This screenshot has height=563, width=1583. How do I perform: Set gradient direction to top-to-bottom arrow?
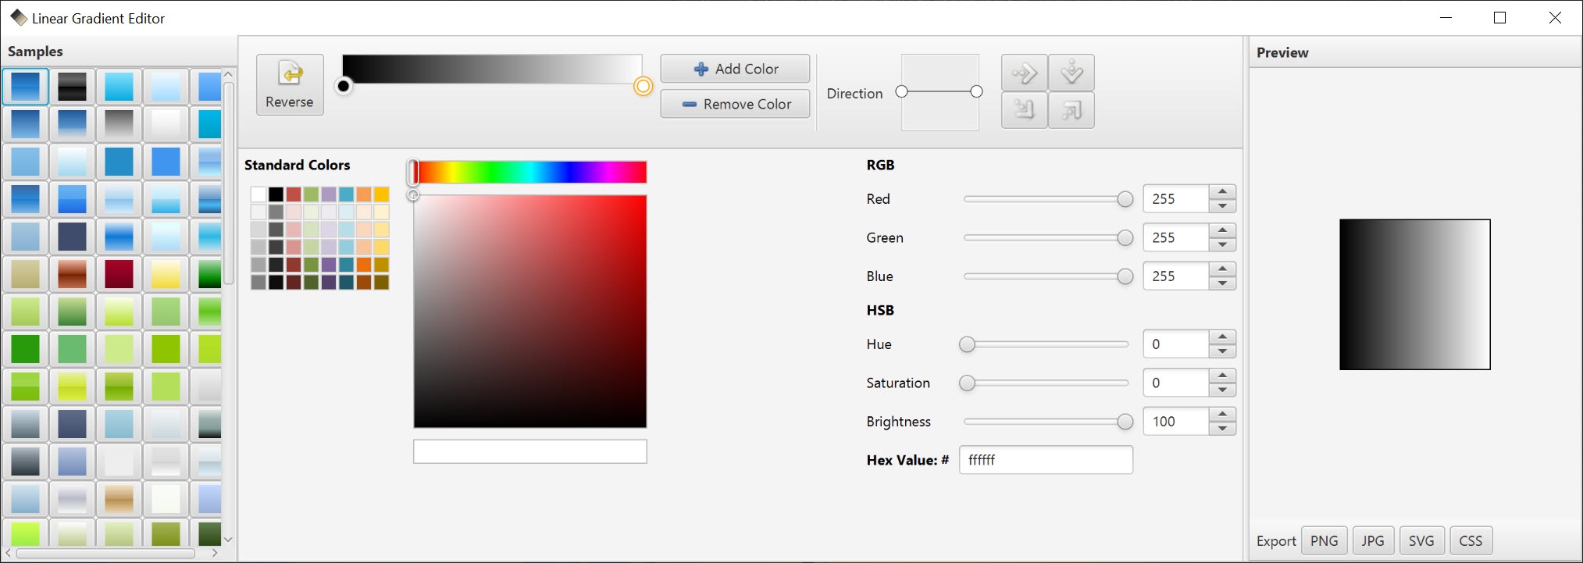click(x=1071, y=73)
